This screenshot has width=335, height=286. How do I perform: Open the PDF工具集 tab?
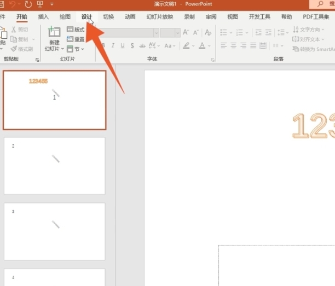click(316, 16)
